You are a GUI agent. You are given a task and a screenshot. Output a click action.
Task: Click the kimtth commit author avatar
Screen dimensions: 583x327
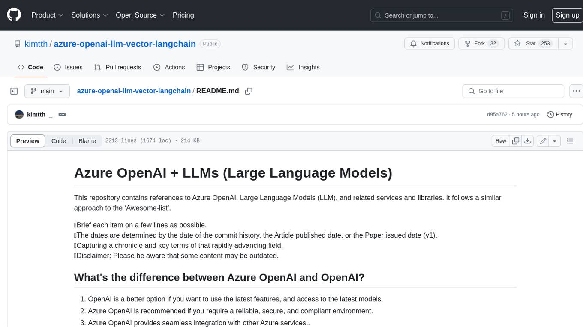tap(19, 114)
